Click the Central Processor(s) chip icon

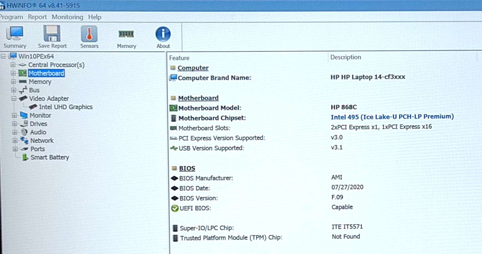23,65
